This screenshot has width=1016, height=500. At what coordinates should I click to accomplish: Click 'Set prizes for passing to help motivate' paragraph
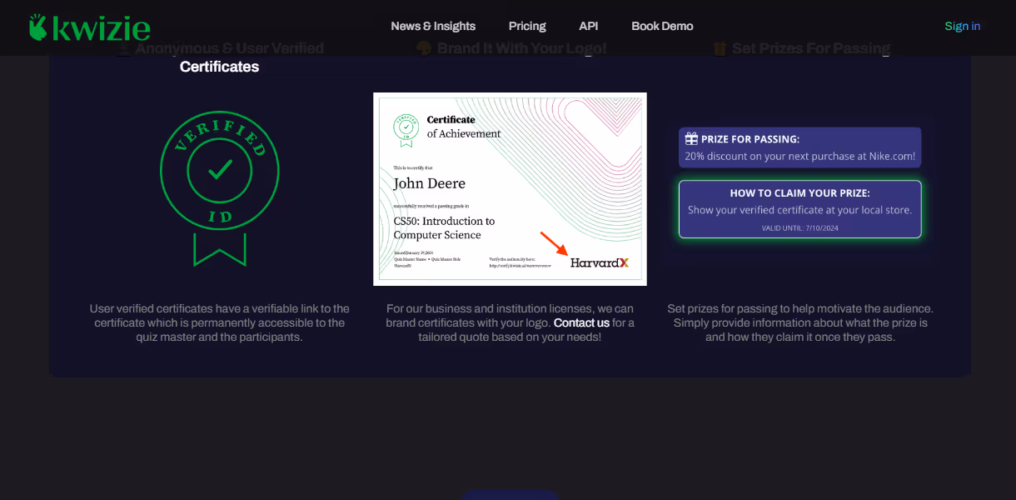click(800, 322)
